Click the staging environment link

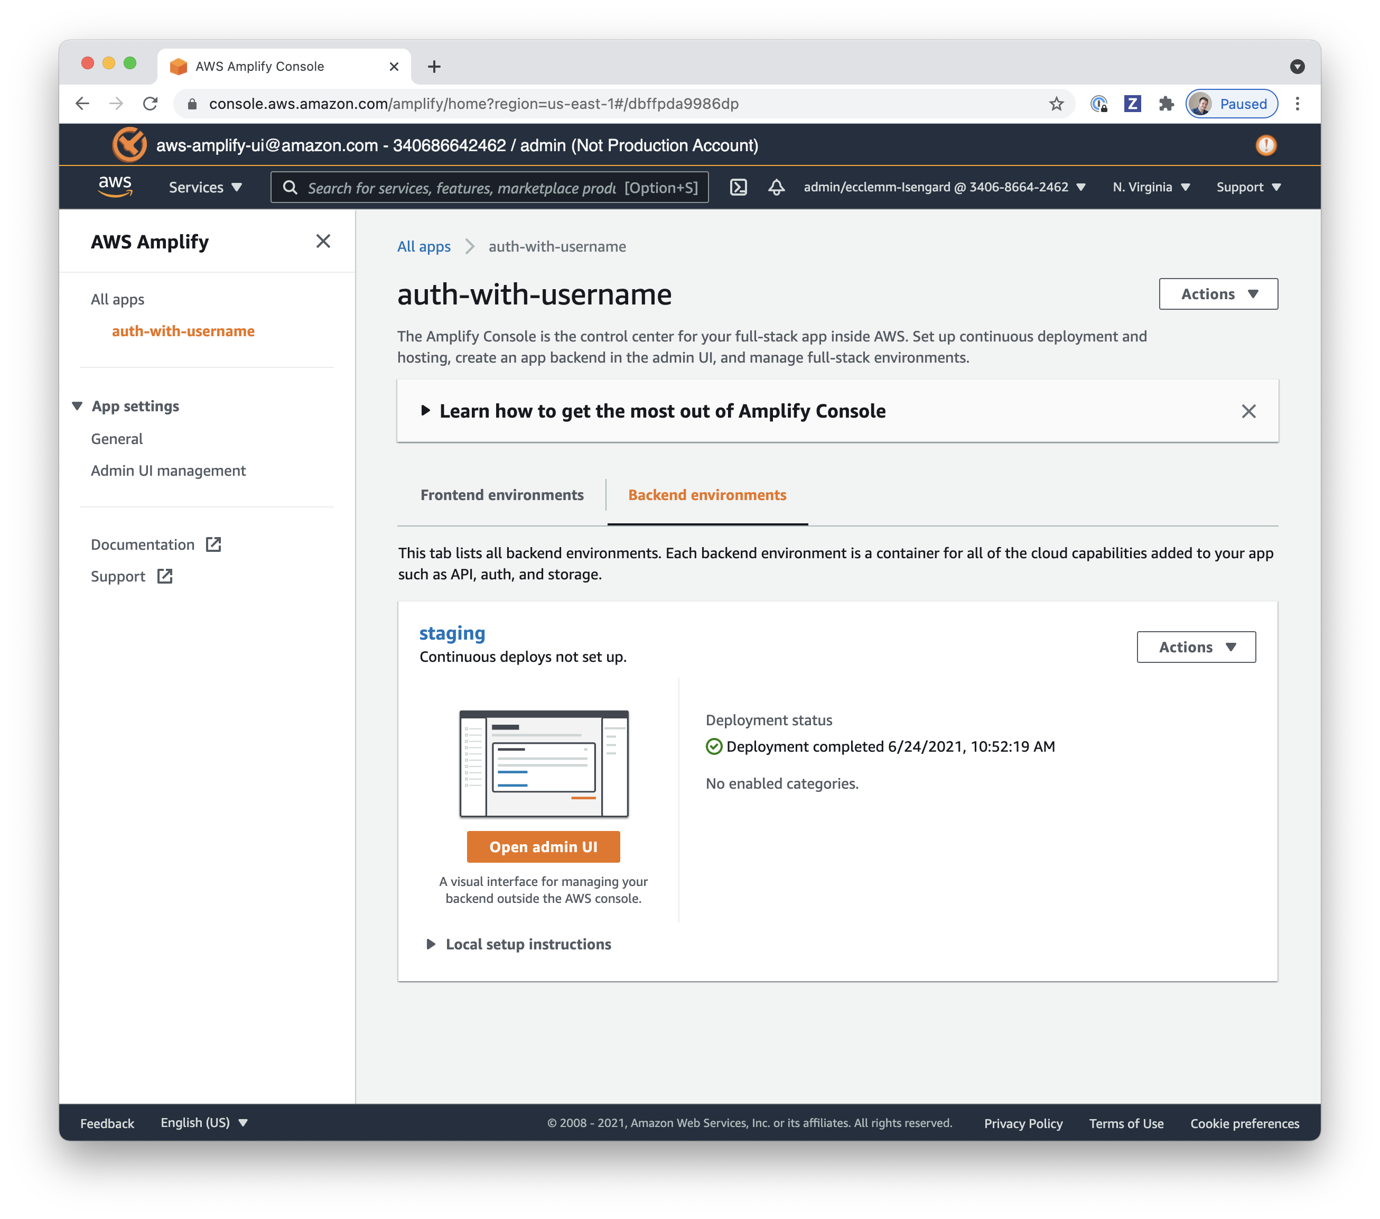[x=452, y=633]
